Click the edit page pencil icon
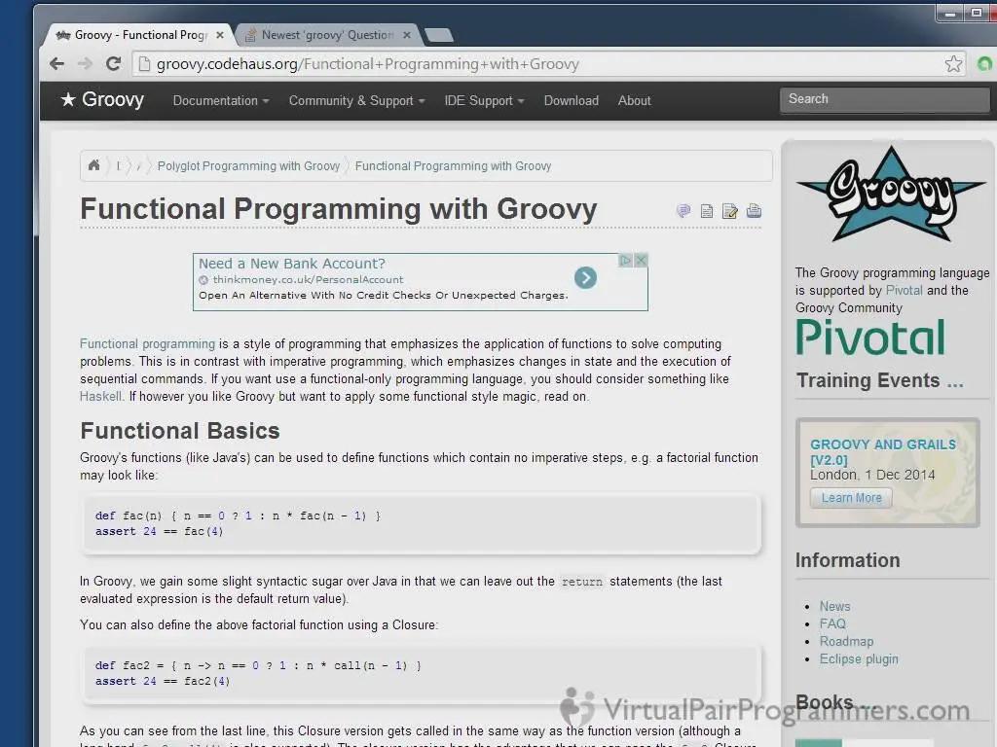Image resolution: width=997 pixels, height=747 pixels. tap(730, 211)
